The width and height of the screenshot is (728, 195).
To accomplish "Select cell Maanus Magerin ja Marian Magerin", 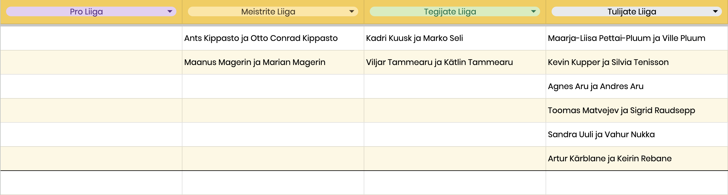I will click(273, 62).
